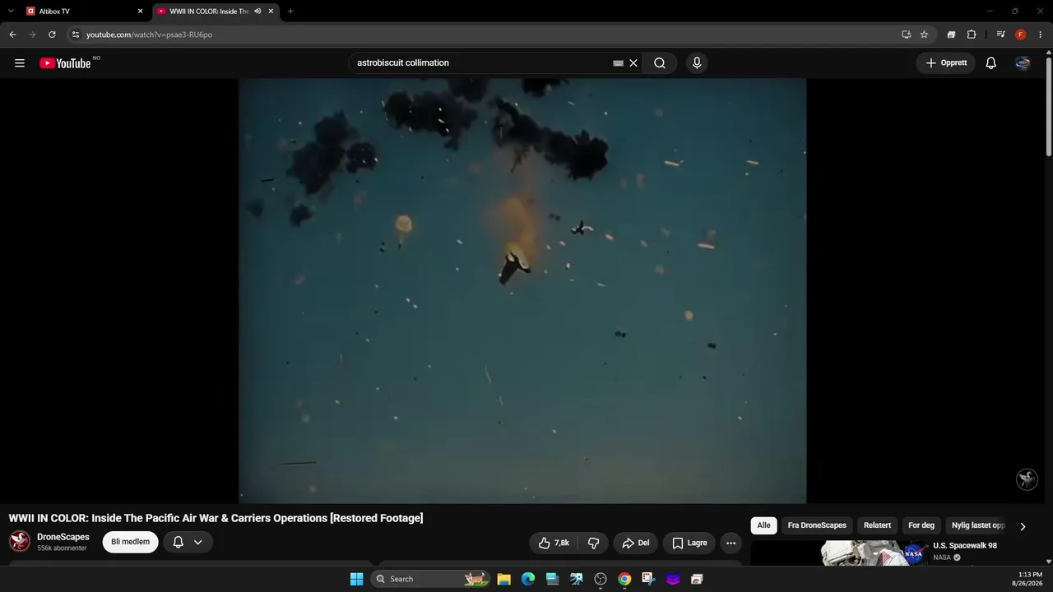Toggle notification bell for DroneScapes
This screenshot has width=1053, height=592.
178,542
